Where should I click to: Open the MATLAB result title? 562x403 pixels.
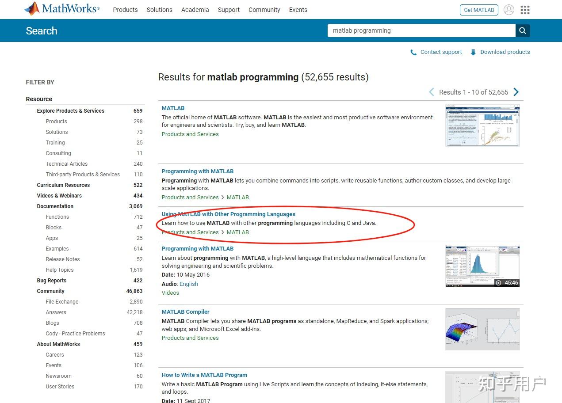tap(173, 108)
